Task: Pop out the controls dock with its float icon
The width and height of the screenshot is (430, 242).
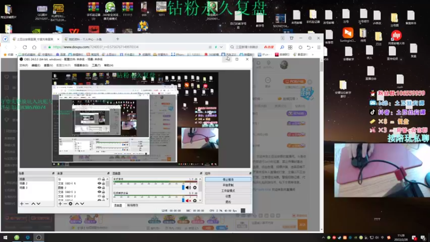Action: [250, 173]
